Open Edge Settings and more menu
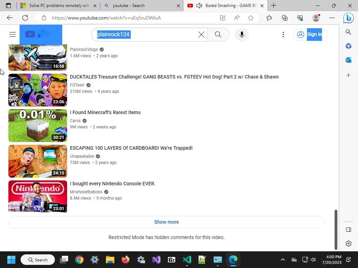This screenshot has height=268, width=358. (x=332, y=18)
